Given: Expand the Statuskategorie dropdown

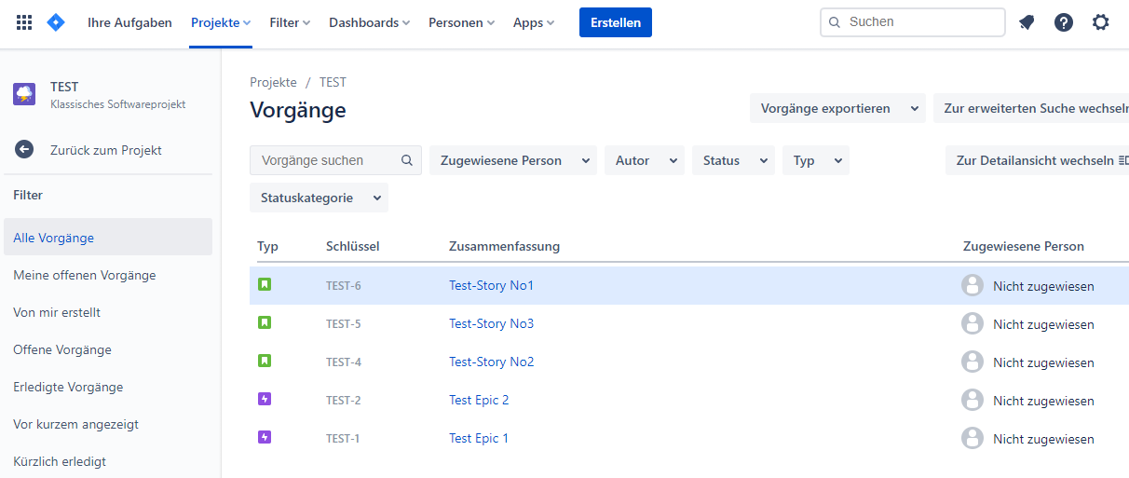Looking at the screenshot, I should [319, 198].
